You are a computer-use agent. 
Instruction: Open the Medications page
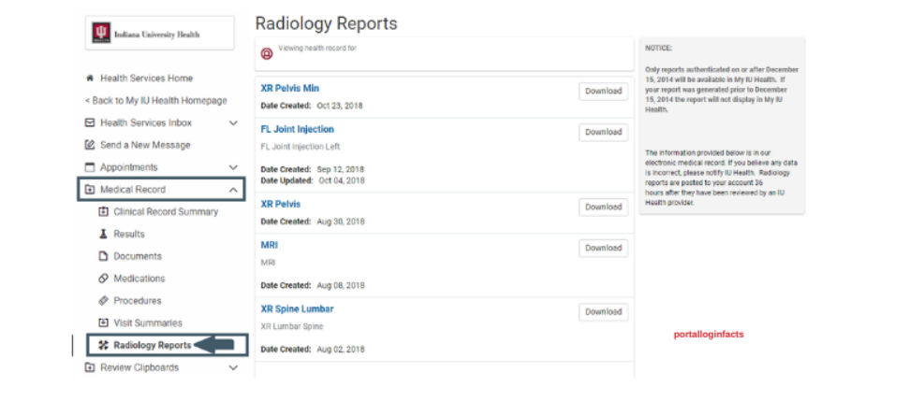pos(139,279)
